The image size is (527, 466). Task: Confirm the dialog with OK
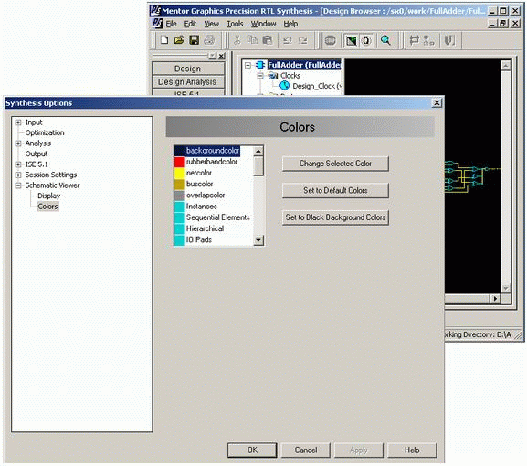(x=252, y=450)
